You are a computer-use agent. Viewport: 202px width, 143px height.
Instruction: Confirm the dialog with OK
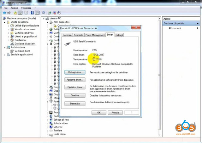(x=99, y=113)
